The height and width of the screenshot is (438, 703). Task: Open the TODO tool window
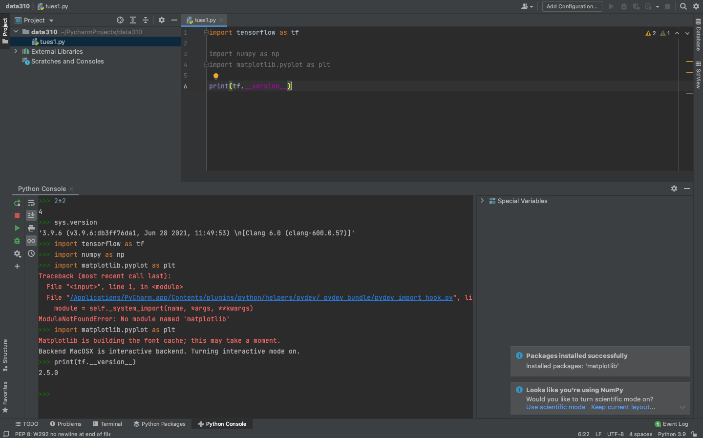(x=26, y=424)
